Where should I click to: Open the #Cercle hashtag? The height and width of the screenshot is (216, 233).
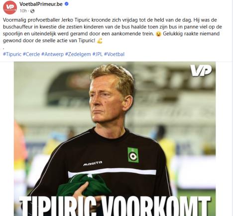coord(31,54)
